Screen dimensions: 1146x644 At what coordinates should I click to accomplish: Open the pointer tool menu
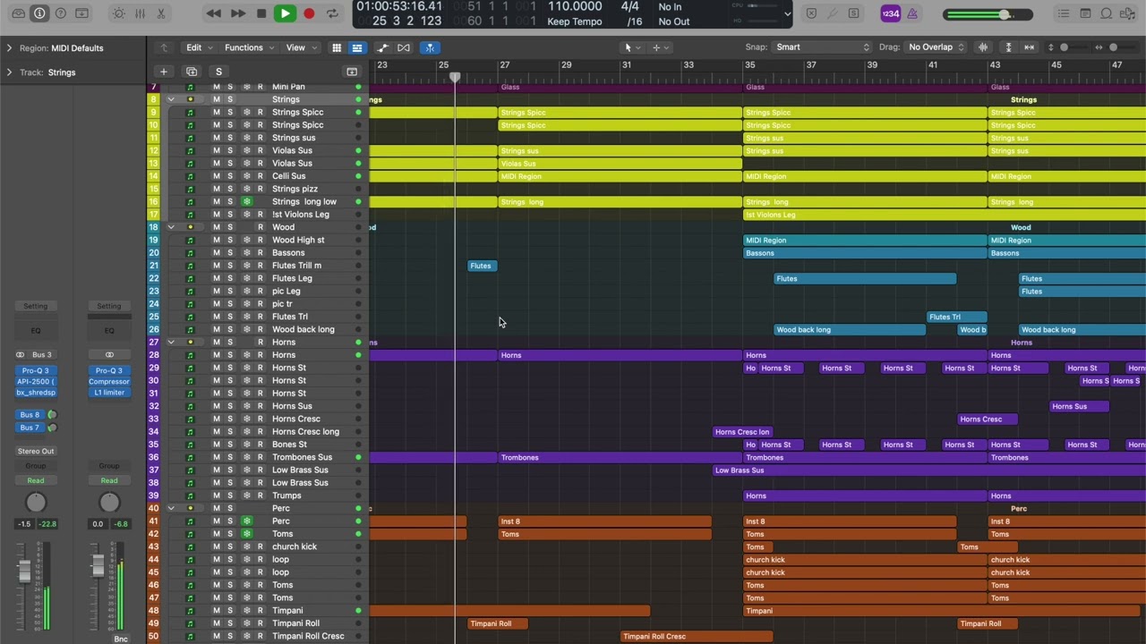click(x=632, y=47)
